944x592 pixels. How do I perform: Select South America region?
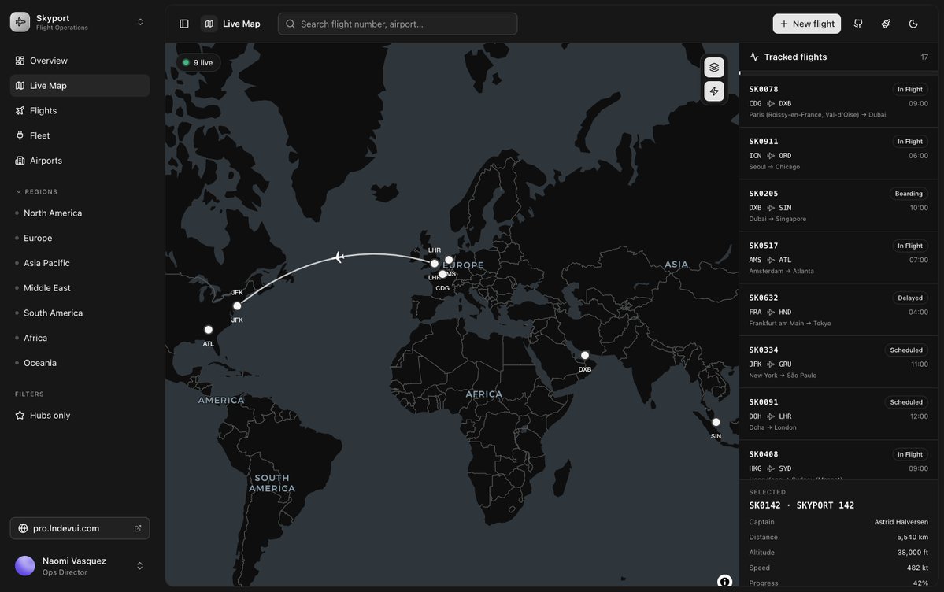coord(80,313)
